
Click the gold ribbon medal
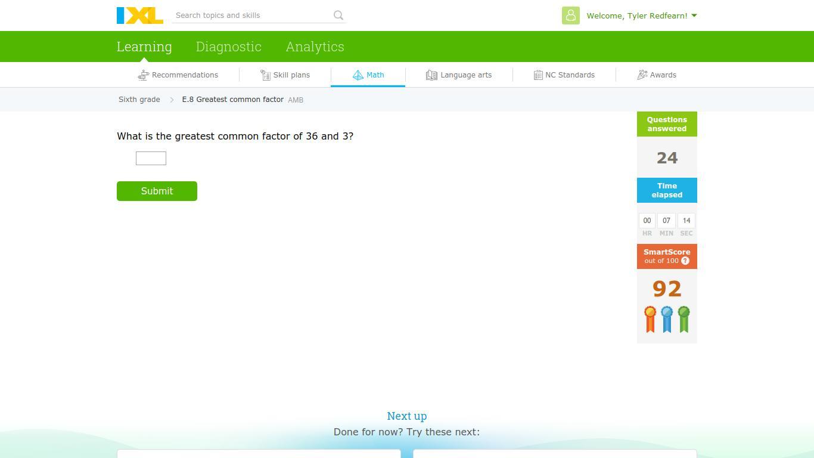(x=650, y=319)
